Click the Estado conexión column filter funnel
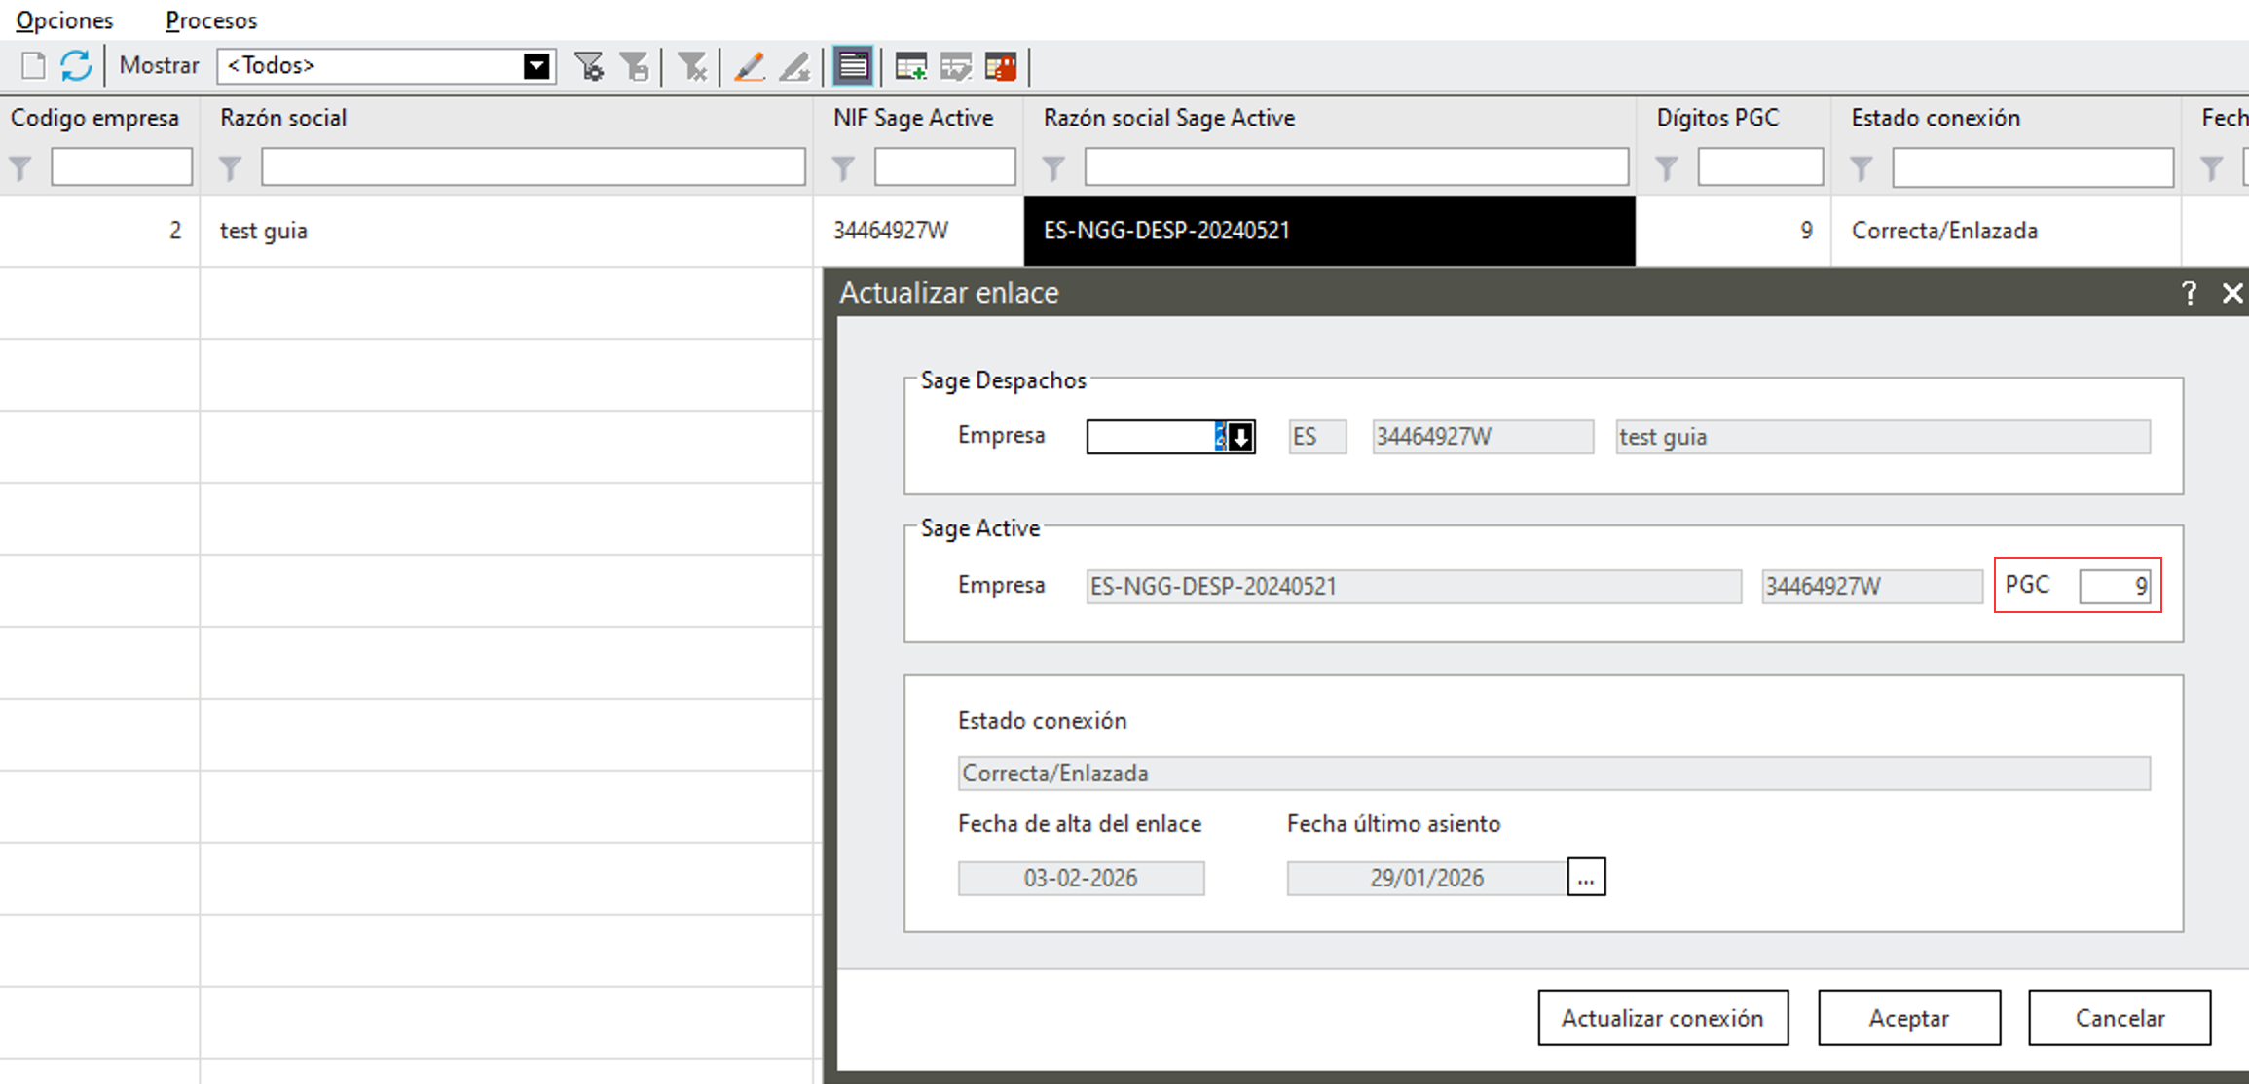 coord(1862,168)
